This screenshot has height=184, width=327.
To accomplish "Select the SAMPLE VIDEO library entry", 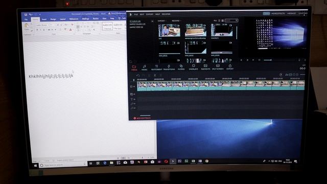I will pyautogui.click(x=136, y=27).
